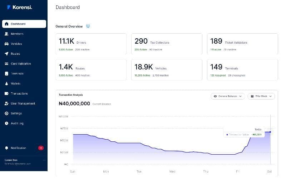
Task: Click '200 Inactive' under Drivers
Action: click(82, 49)
